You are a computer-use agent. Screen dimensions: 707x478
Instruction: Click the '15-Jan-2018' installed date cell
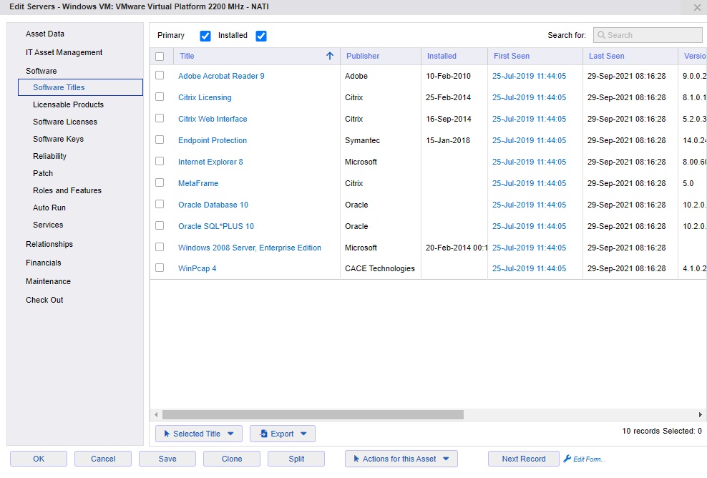click(x=448, y=140)
